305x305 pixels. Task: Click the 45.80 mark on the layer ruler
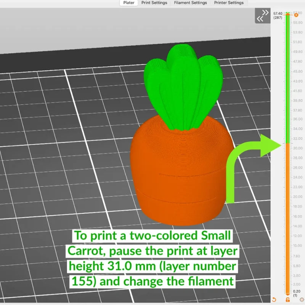[x=298, y=71]
